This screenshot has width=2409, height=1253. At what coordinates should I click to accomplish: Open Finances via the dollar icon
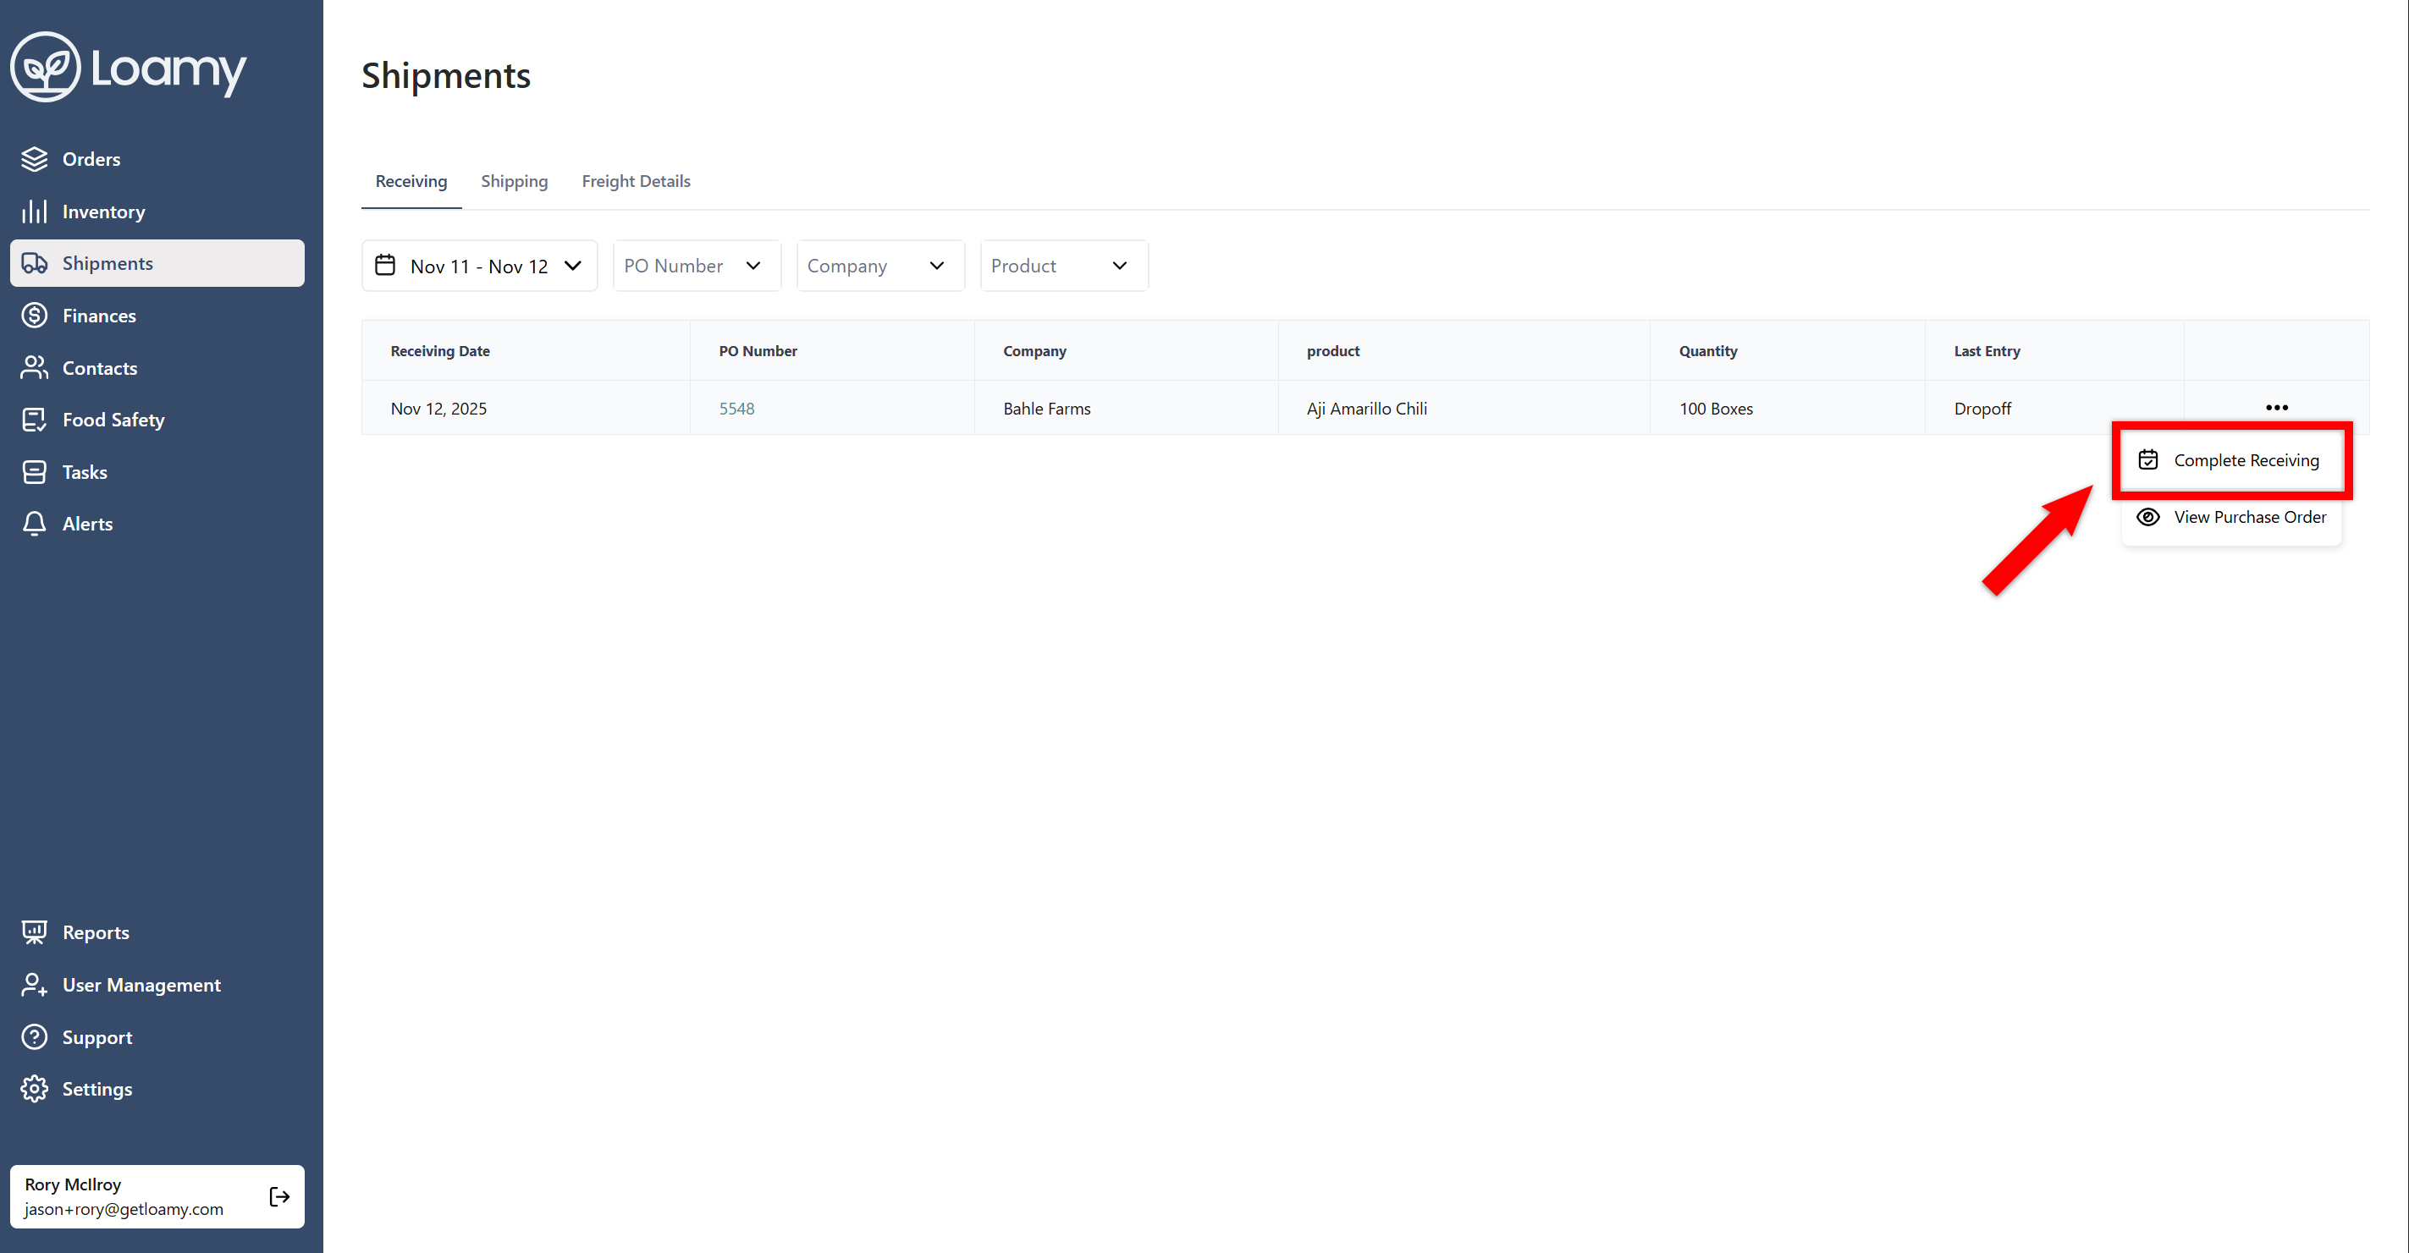coord(34,315)
